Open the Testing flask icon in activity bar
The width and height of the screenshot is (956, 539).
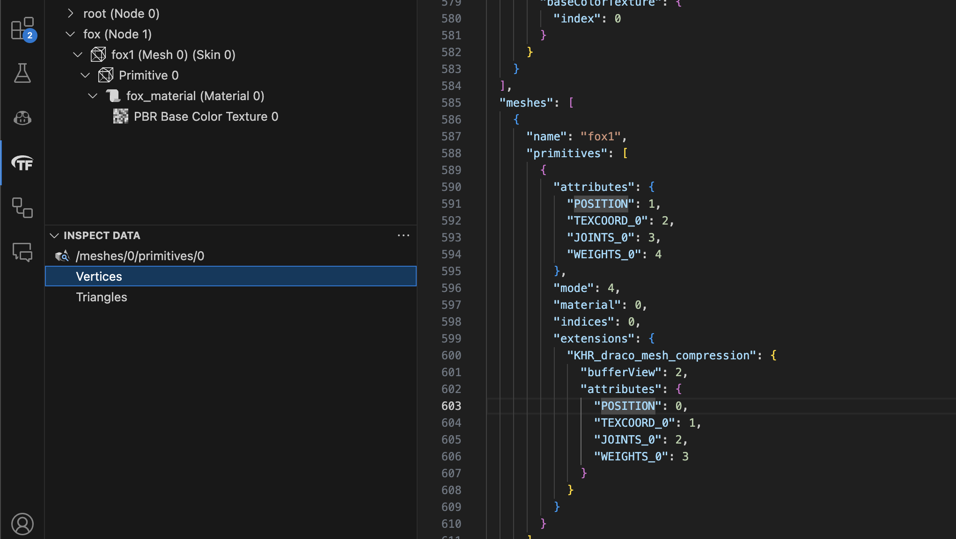[x=22, y=73]
